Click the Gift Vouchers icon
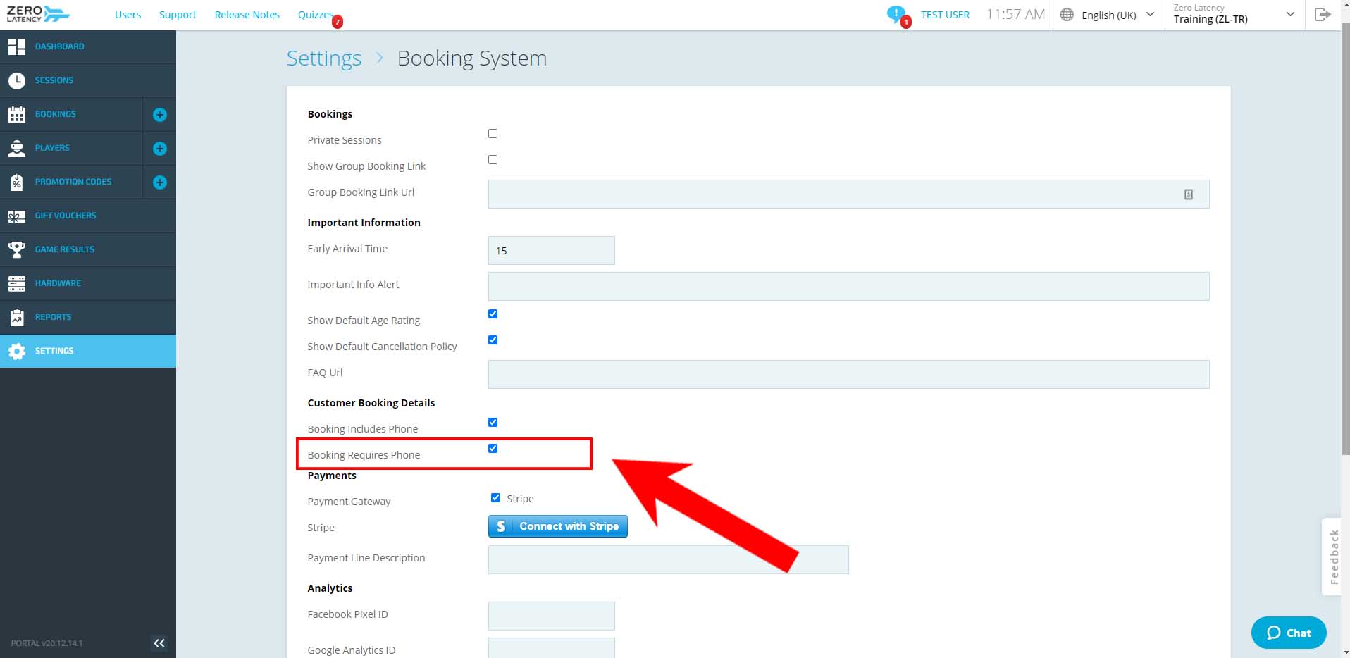Screen dimensions: 1350x658 [17, 216]
